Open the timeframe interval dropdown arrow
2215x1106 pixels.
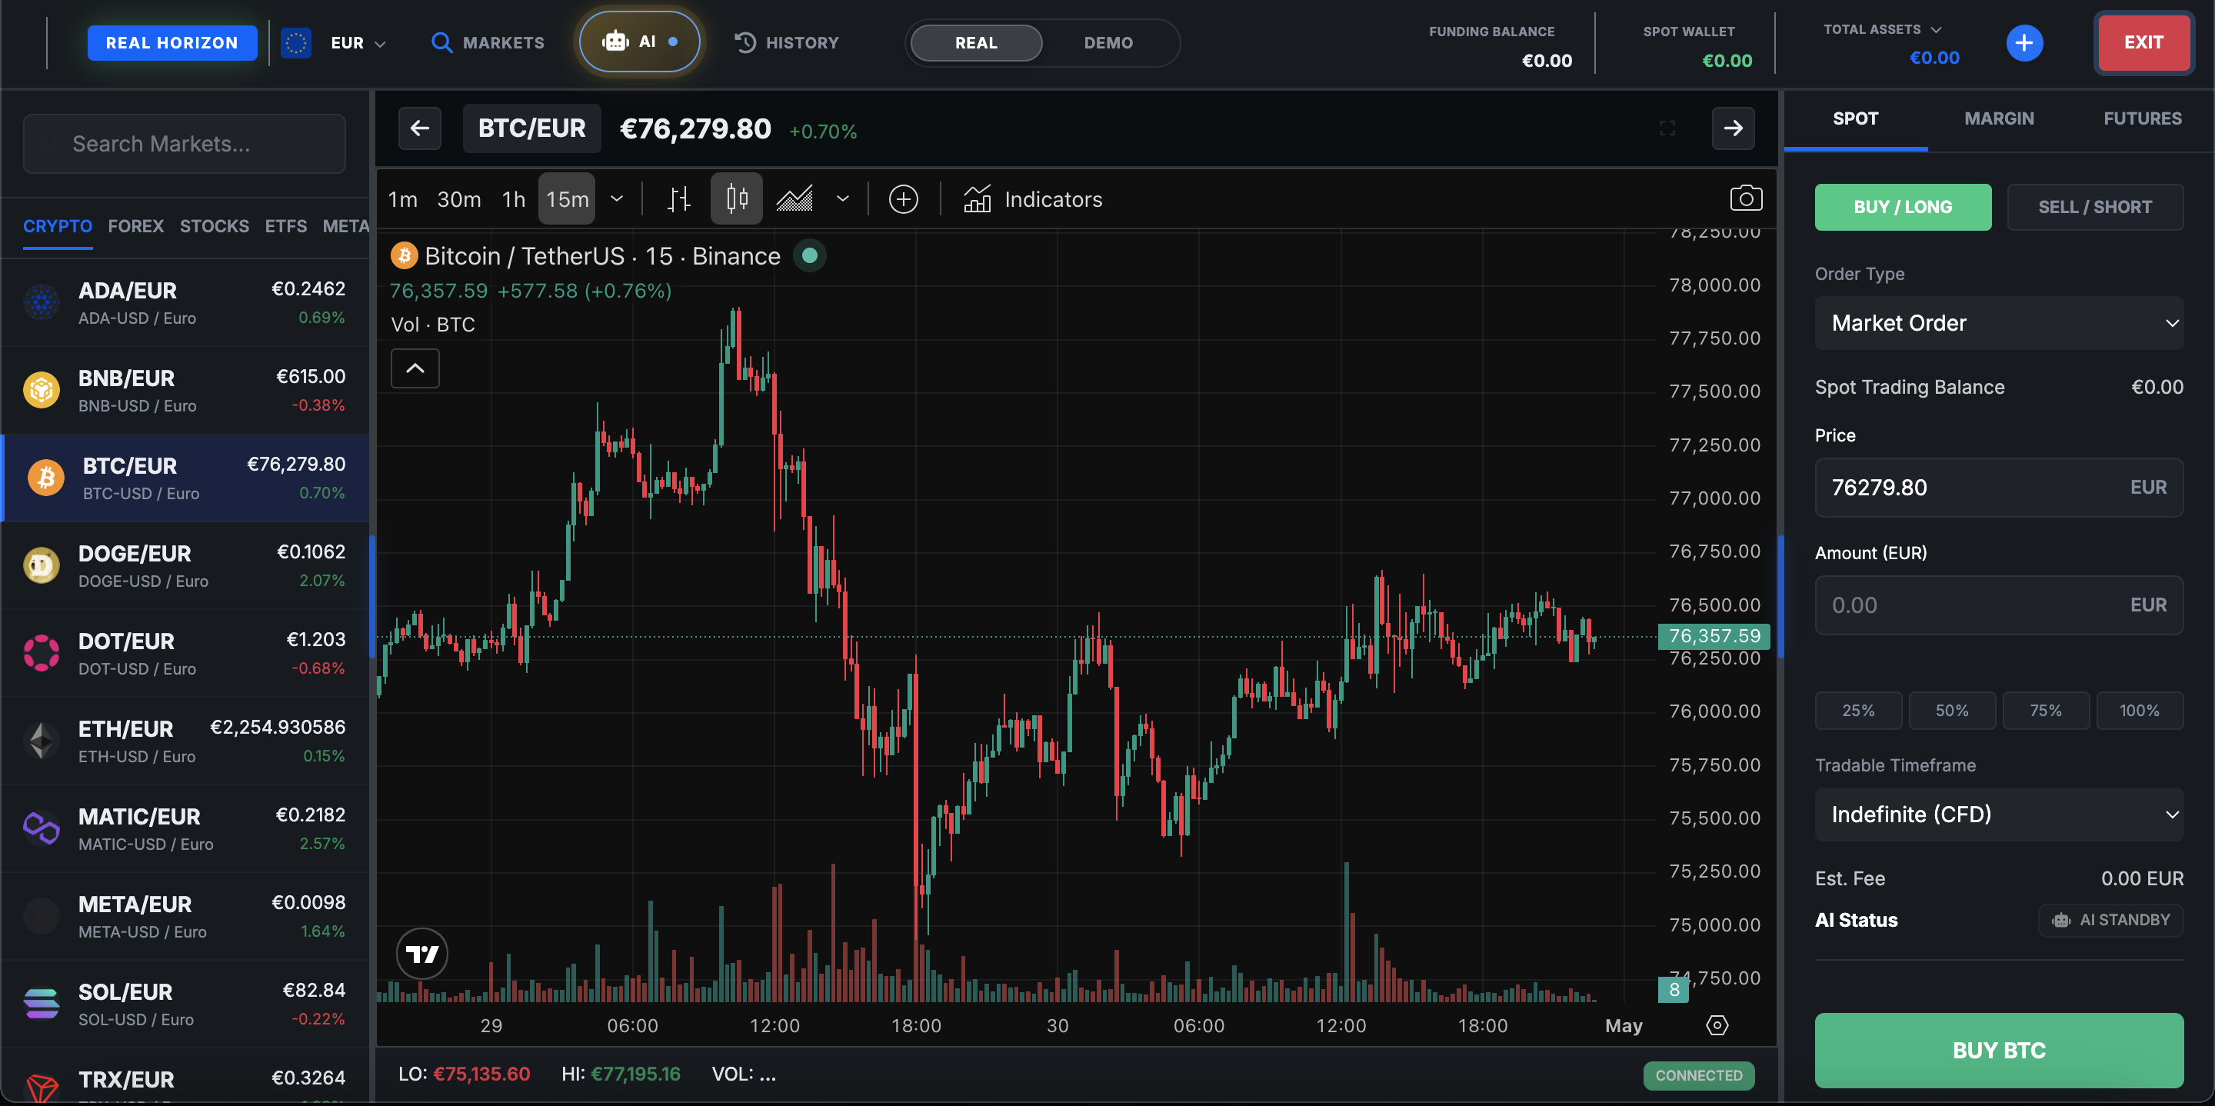[x=617, y=199]
